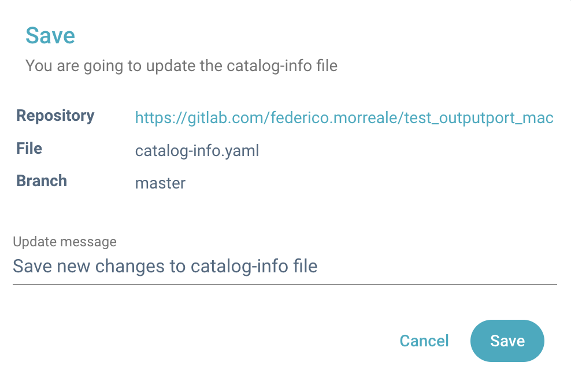Click the "Update message" field label
Image resolution: width=571 pixels, height=388 pixels.
point(65,242)
